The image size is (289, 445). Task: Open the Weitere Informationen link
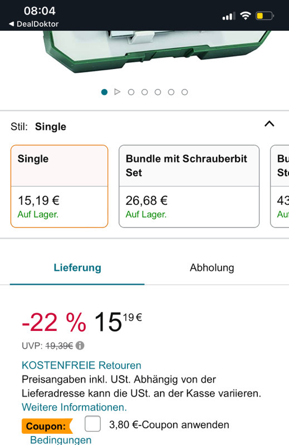coord(74,407)
